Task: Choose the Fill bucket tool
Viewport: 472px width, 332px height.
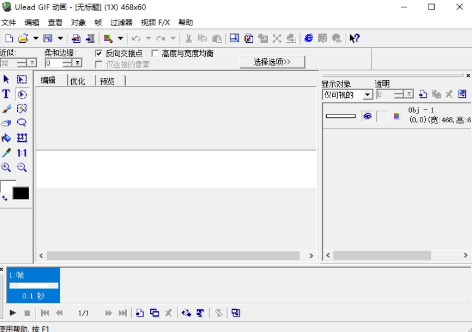Action: coord(6,138)
